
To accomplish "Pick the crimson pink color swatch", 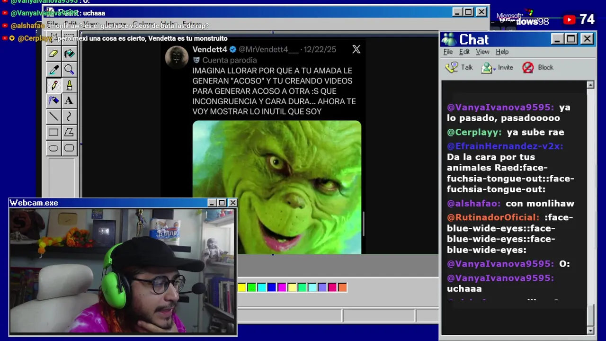I will click(x=332, y=287).
